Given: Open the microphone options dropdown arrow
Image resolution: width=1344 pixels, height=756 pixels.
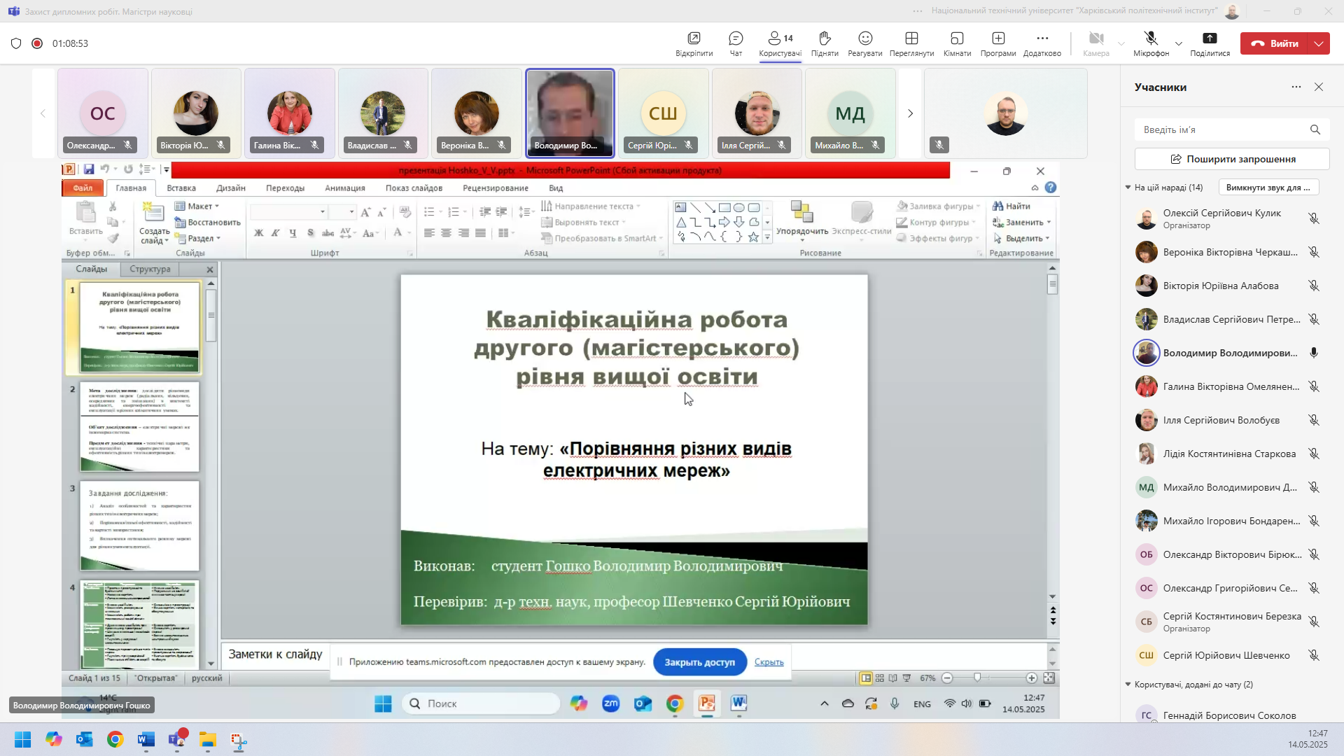Looking at the screenshot, I should (x=1179, y=43).
